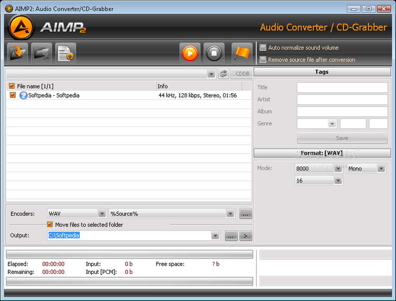Image resolution: width=396 pixels, height=301 pixels.
Task: Open the 8000 sample rate dropdown
Action: [x=338, y=168]
